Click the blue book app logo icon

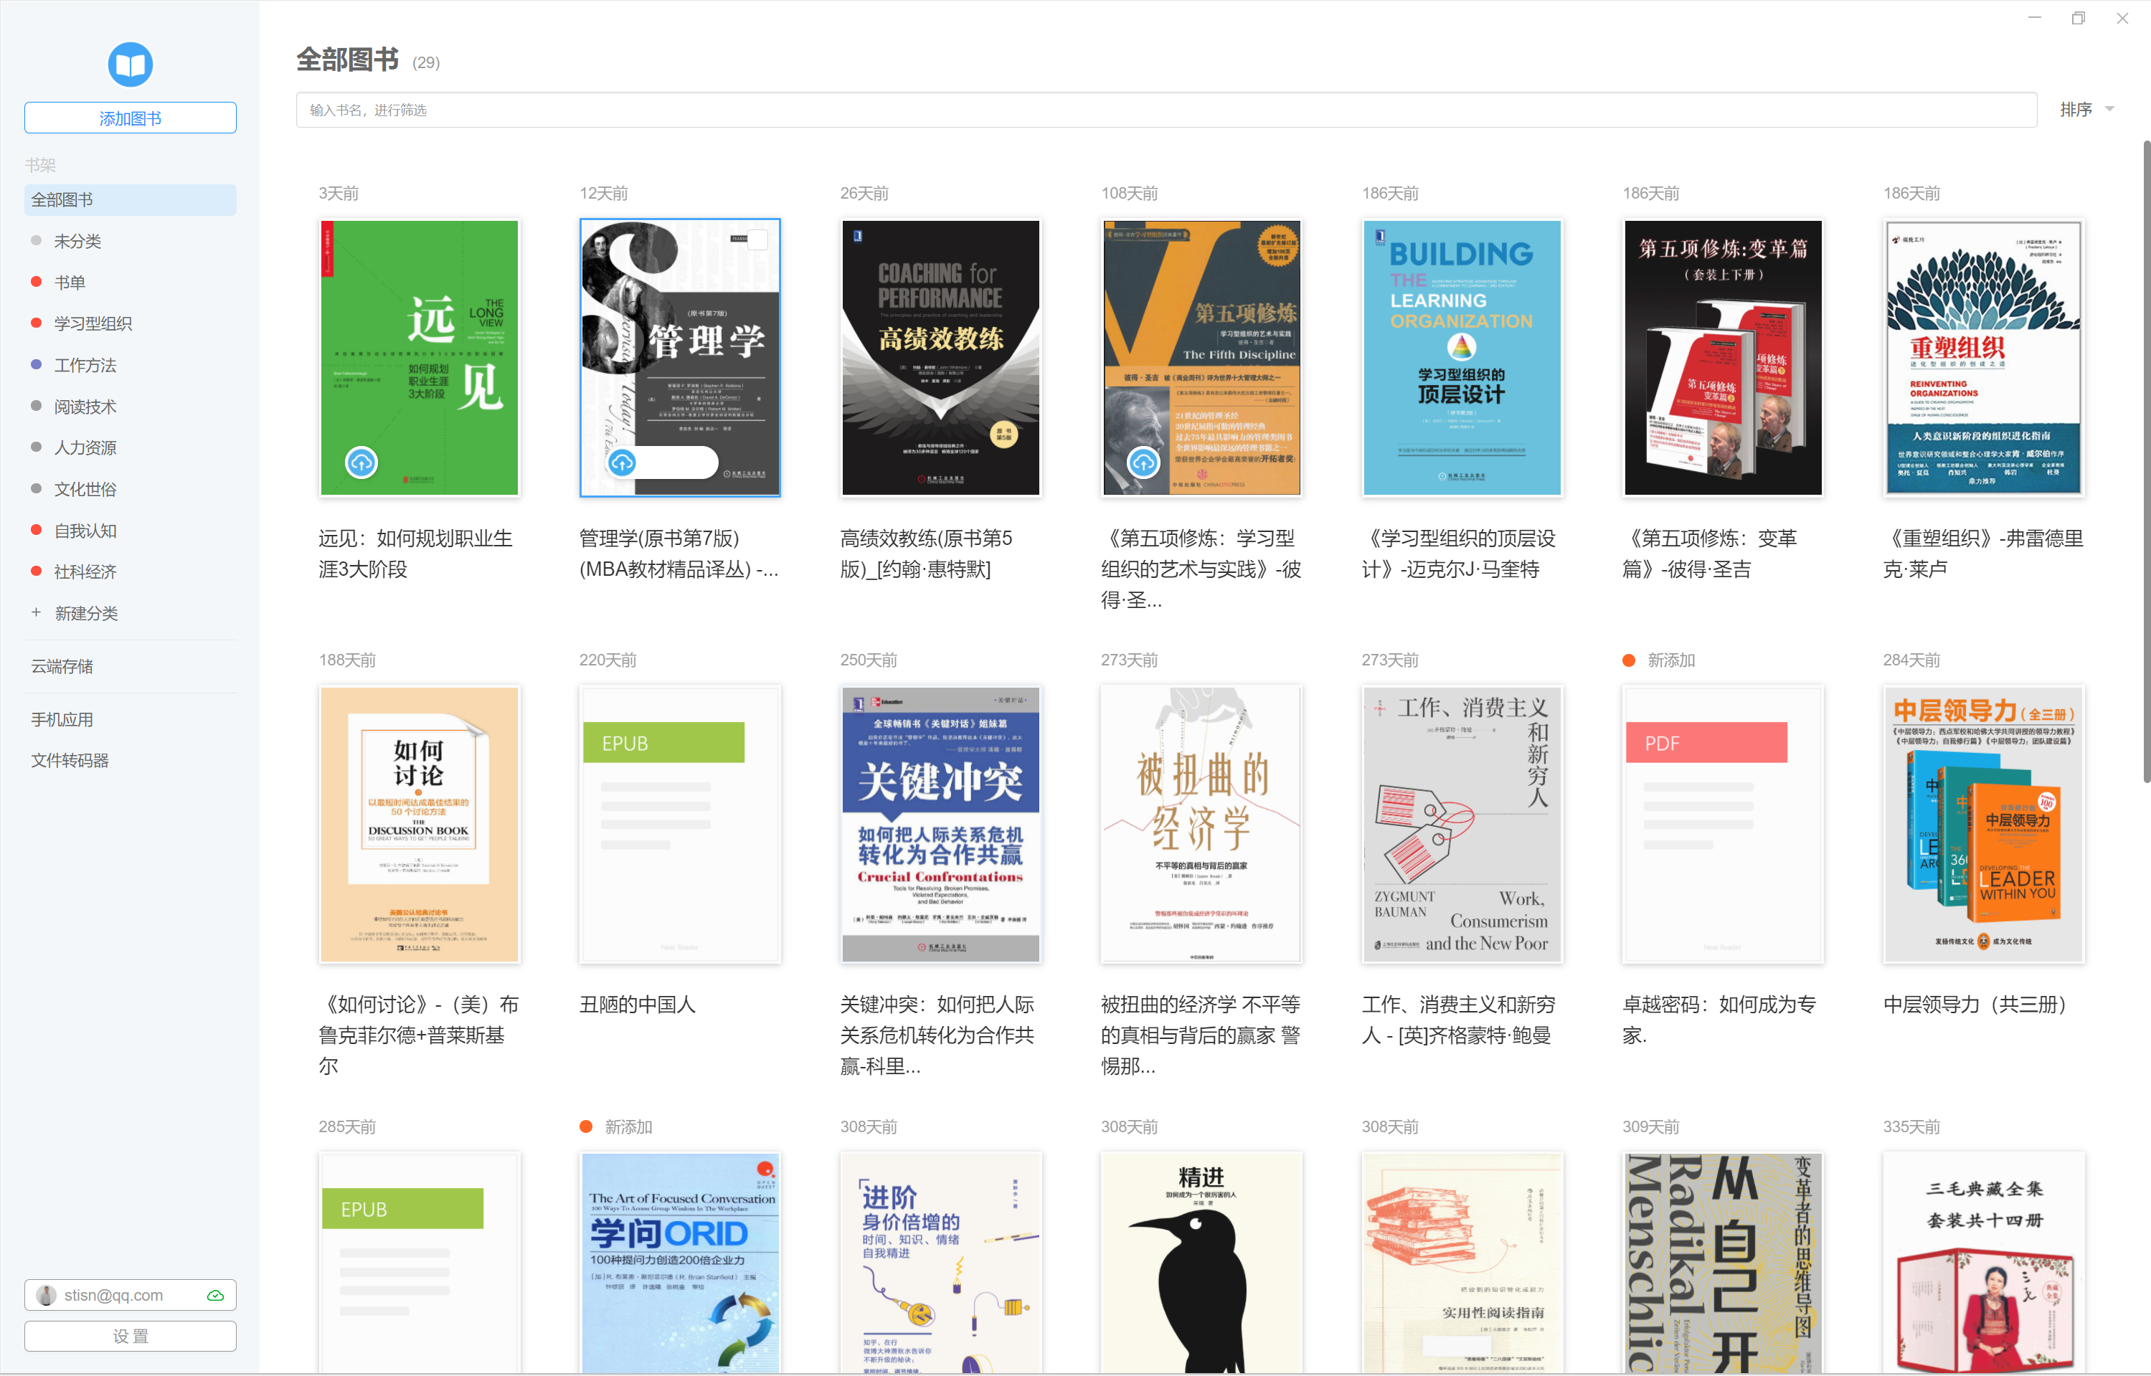tap(131, 65)
